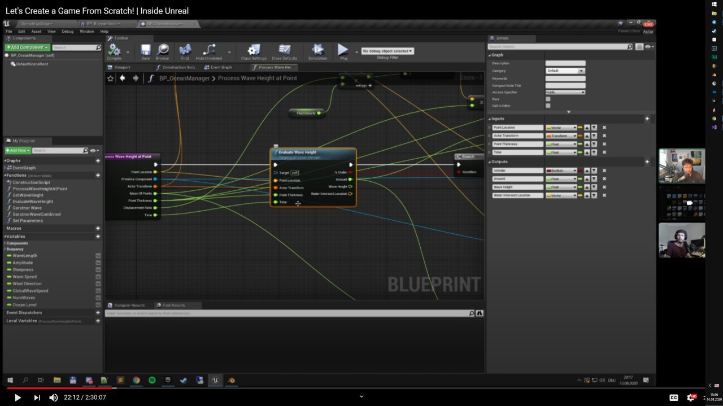The image size is (723, 406).
Task: Toggle visibility eye for WaveLength variable
Action: click(98, 256)
